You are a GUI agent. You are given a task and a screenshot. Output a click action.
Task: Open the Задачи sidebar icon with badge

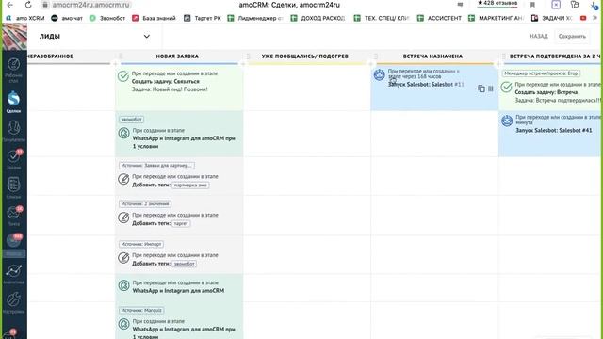tap(13, 159)
